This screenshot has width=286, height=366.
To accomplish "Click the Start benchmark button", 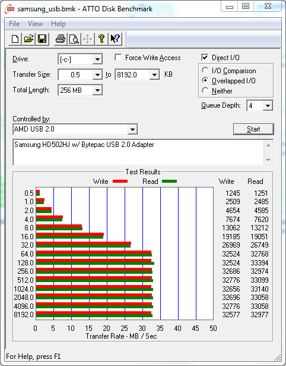I will coord(253,129).
